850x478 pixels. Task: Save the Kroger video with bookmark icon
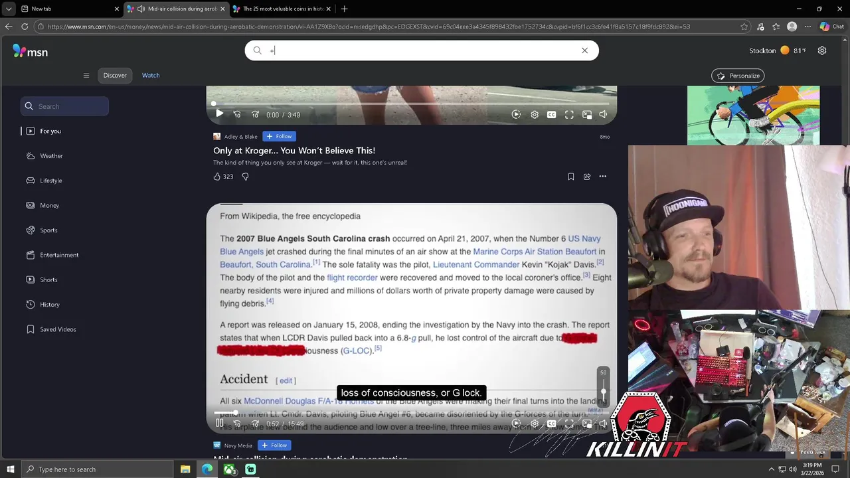(x=571, y=177)
